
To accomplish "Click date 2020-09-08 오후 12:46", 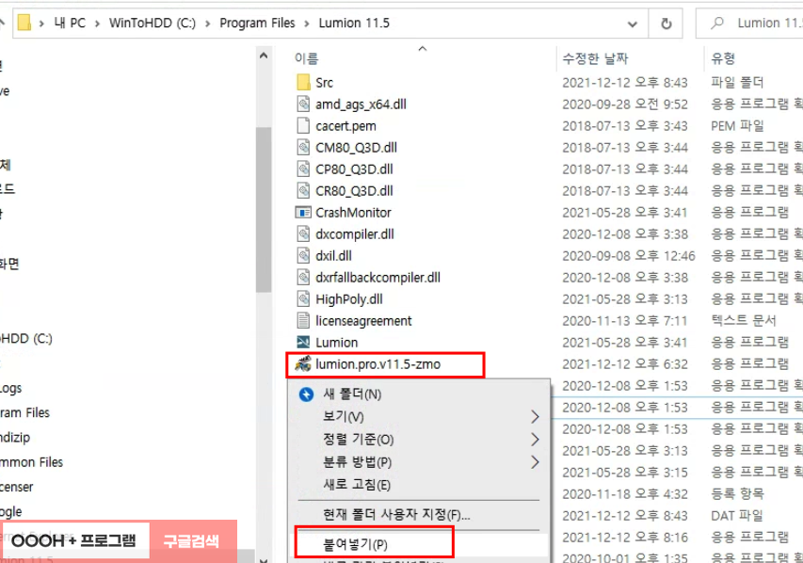I will 628,256.
